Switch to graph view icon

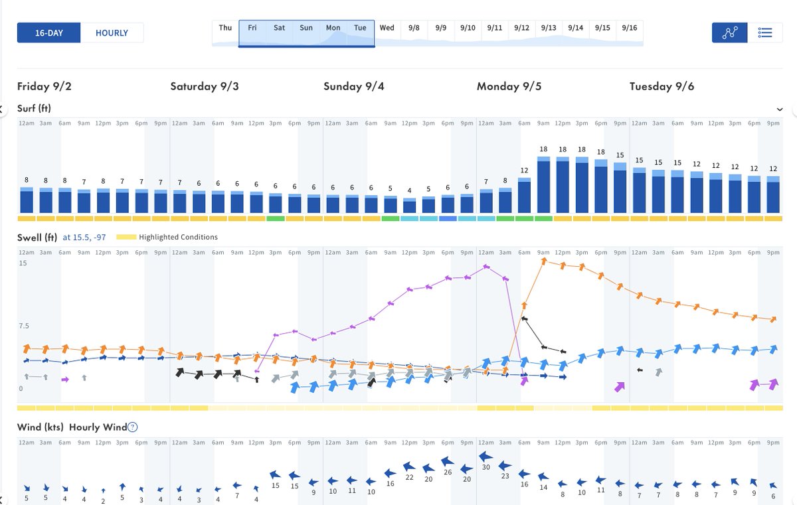pyautogui.click(x=730, y=33)
